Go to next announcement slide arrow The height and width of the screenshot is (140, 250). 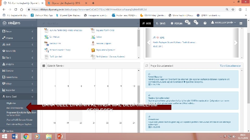[235, 43]
